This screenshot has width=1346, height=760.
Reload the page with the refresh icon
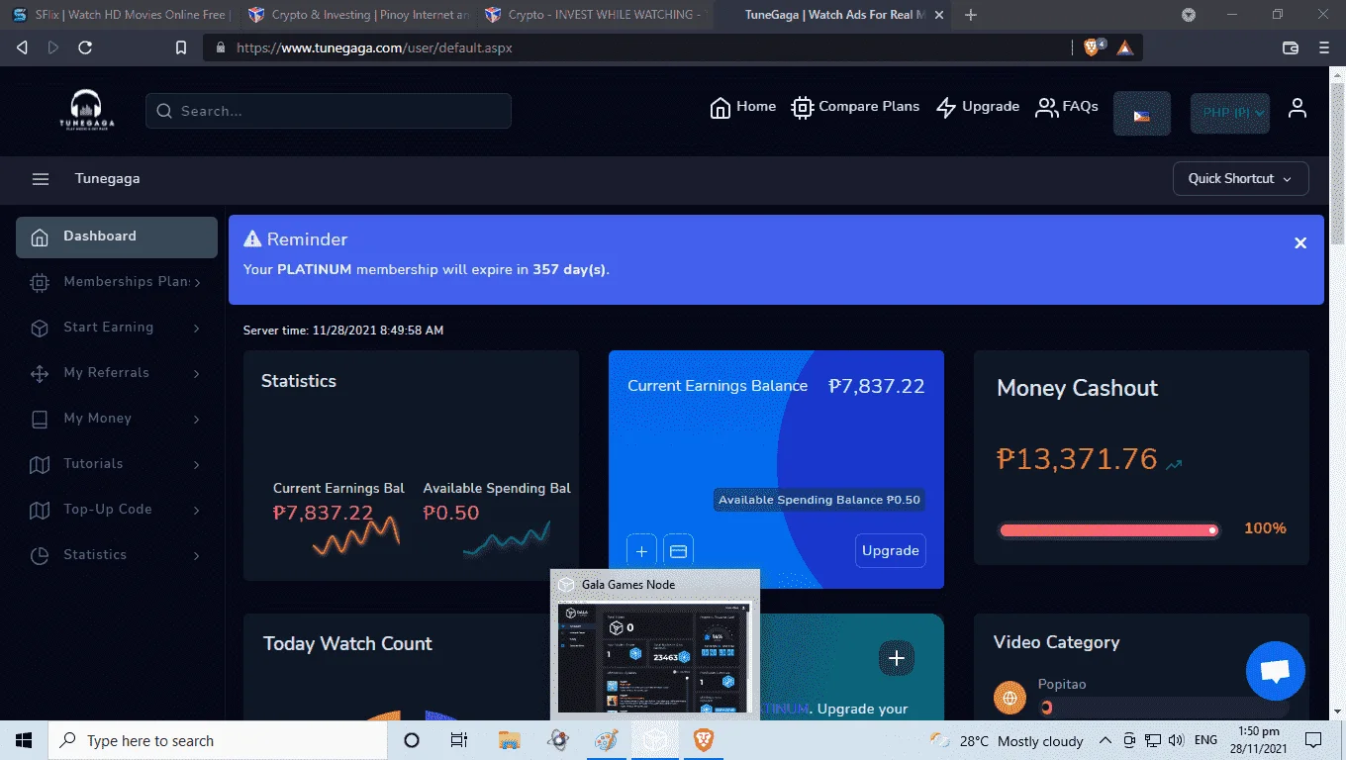[85, 47]
